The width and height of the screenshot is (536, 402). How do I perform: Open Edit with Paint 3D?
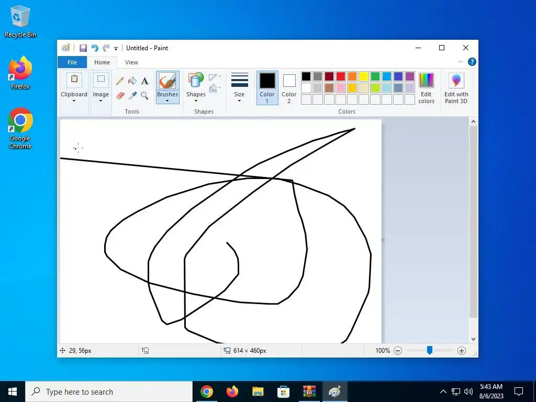point(456,88)
